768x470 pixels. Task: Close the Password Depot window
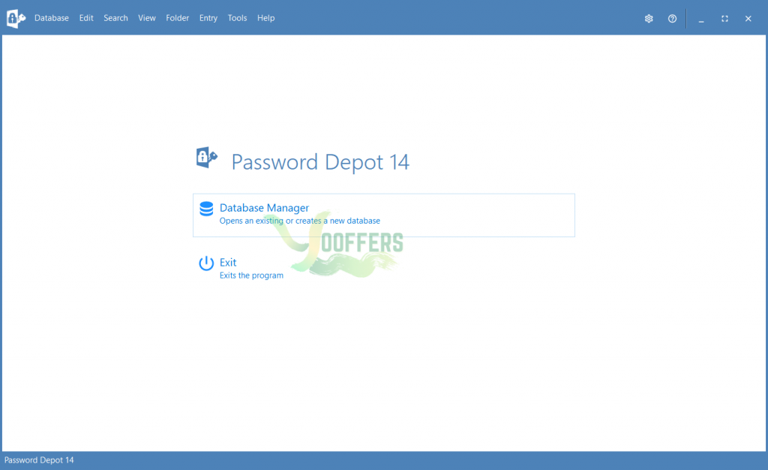(748, 19)
